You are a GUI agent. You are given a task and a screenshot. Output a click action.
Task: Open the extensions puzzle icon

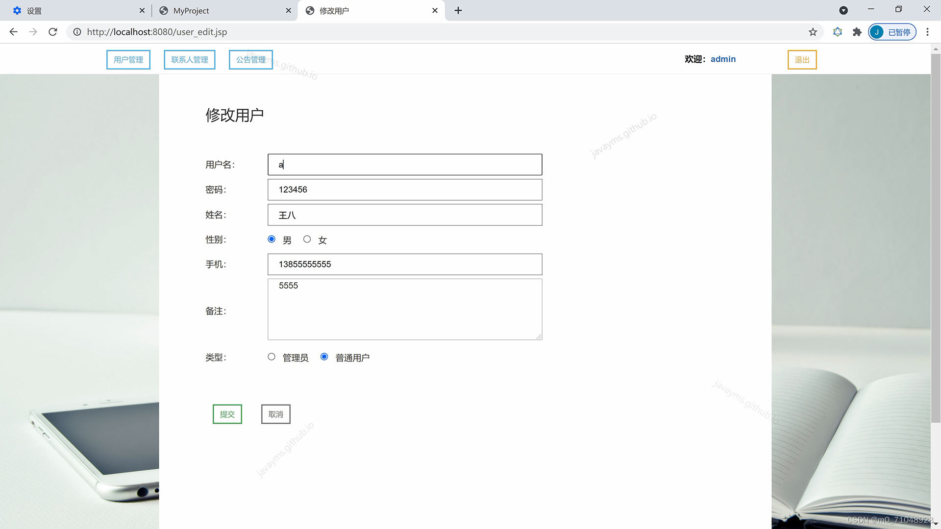[857, 32]
